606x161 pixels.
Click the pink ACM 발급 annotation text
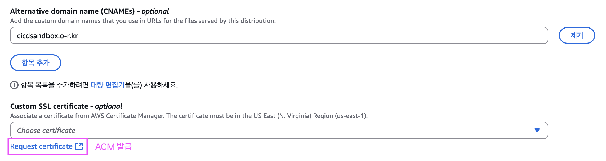(113, 147)
